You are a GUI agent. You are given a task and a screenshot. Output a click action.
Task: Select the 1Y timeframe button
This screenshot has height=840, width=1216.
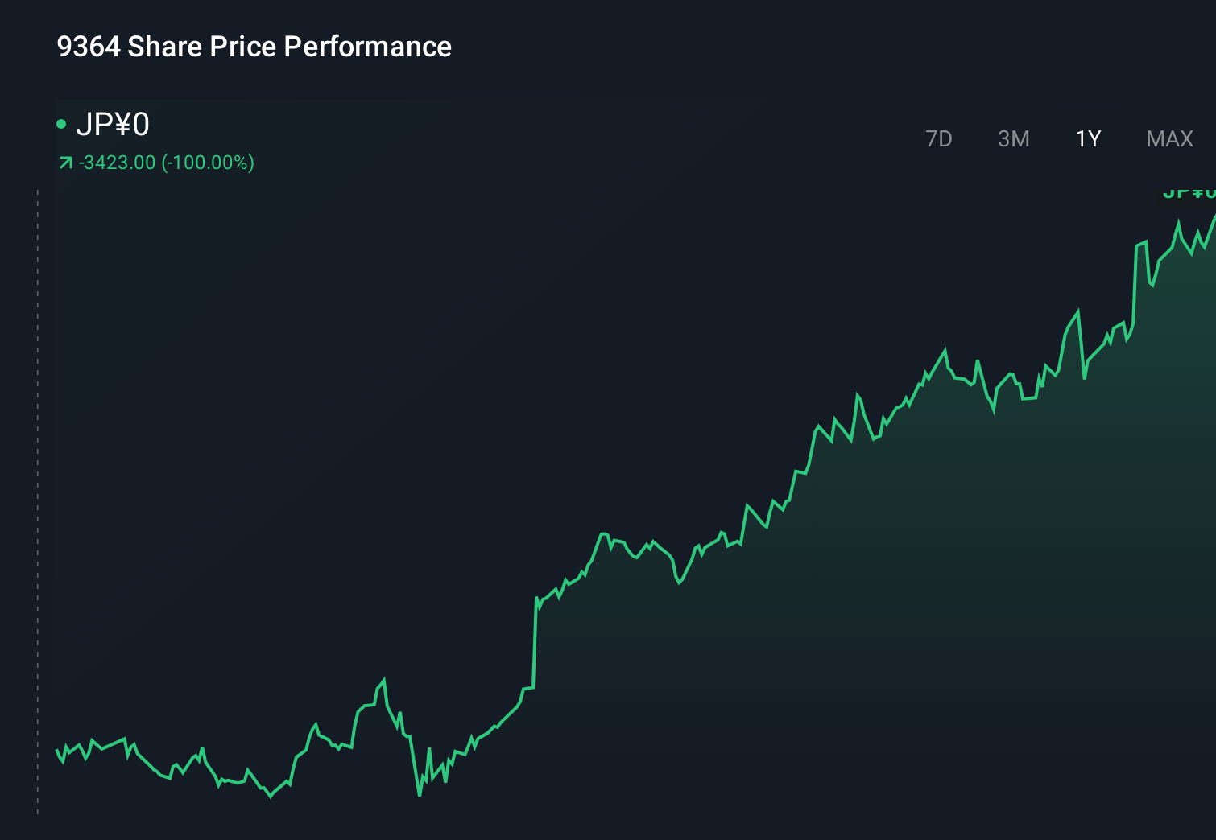click(x=1087, y=138)
